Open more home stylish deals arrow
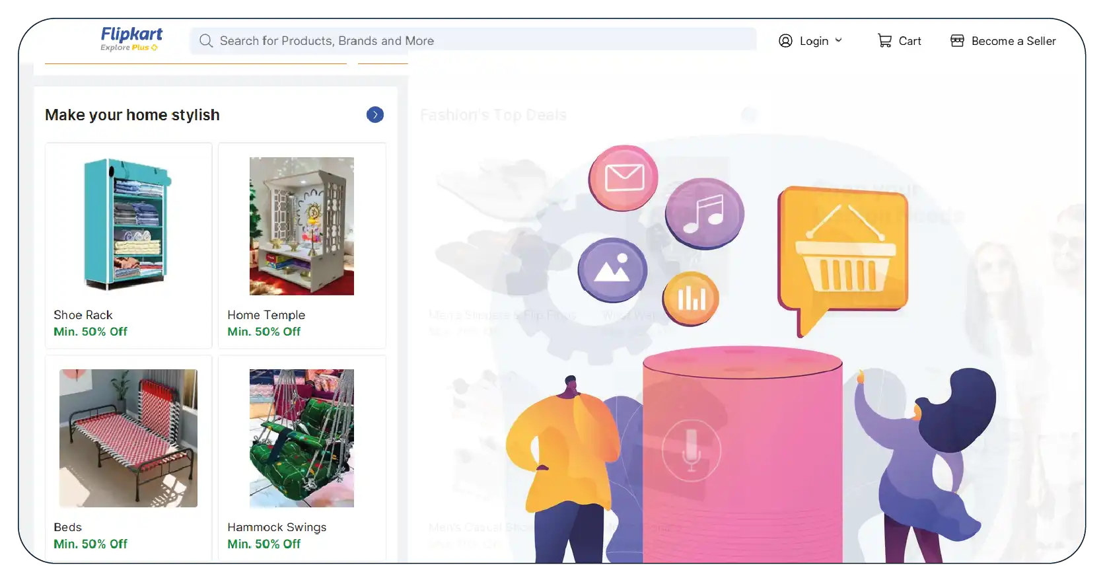 375,115
